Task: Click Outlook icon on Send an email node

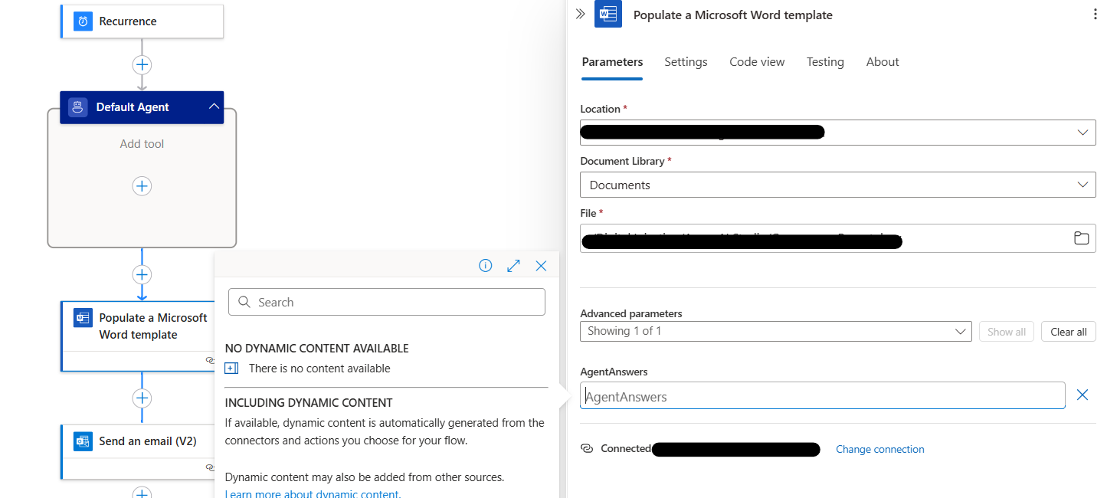Action: coord(83,441)
